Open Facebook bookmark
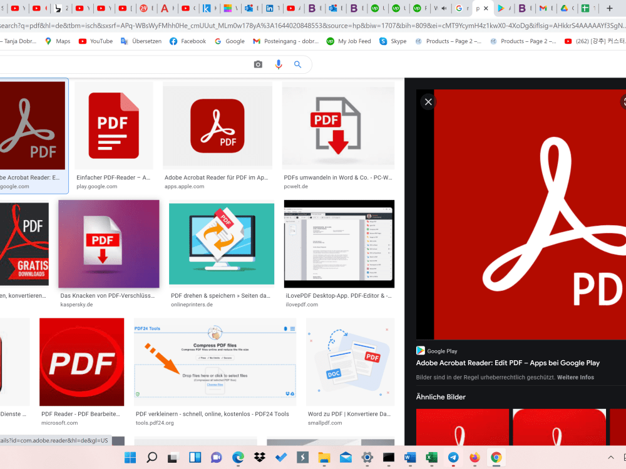 [188, 41]
